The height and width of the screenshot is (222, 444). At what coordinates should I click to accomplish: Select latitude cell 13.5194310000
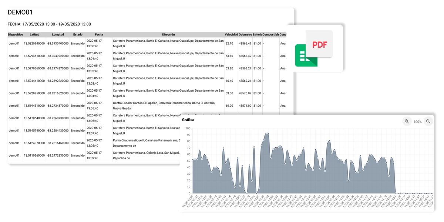34,106
